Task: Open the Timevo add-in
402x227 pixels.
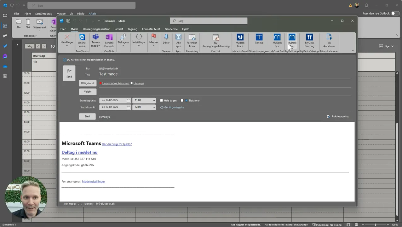Action: [x=259, y=39]
